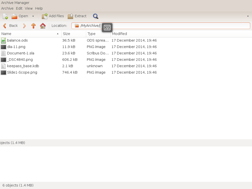This screenshot has height=189, width=252.
Task: Select Slide1-Scope.png file thumbnail icon
Action: [4, 73]
